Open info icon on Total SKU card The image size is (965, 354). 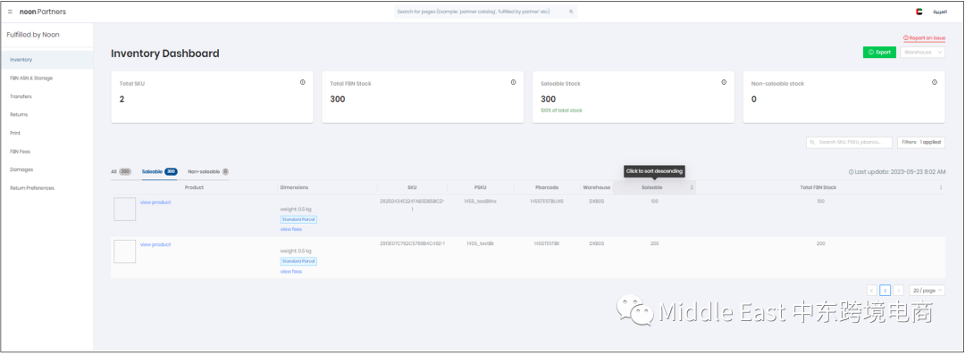point(303,82)
